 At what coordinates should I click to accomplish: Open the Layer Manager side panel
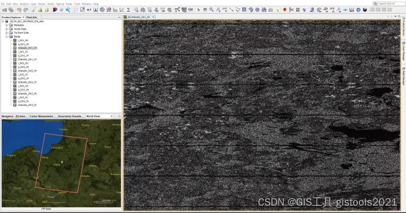click(403, 51)
